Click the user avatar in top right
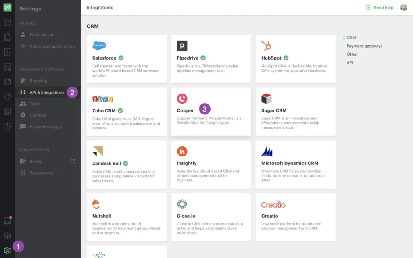Screen dimensions: 413x258 point(403,7)
